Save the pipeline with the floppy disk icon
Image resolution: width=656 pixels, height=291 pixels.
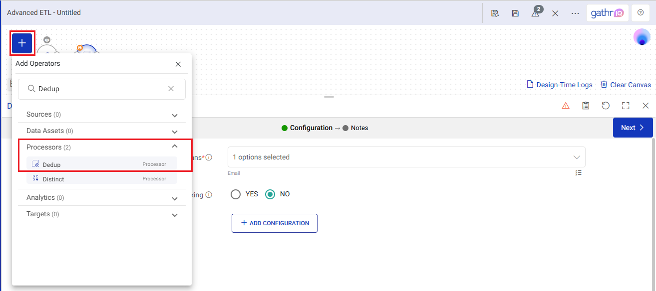click(515, 13)
